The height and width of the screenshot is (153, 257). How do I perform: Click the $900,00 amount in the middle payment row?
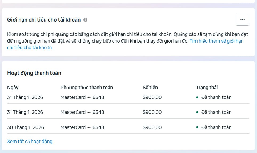[152, 112]
